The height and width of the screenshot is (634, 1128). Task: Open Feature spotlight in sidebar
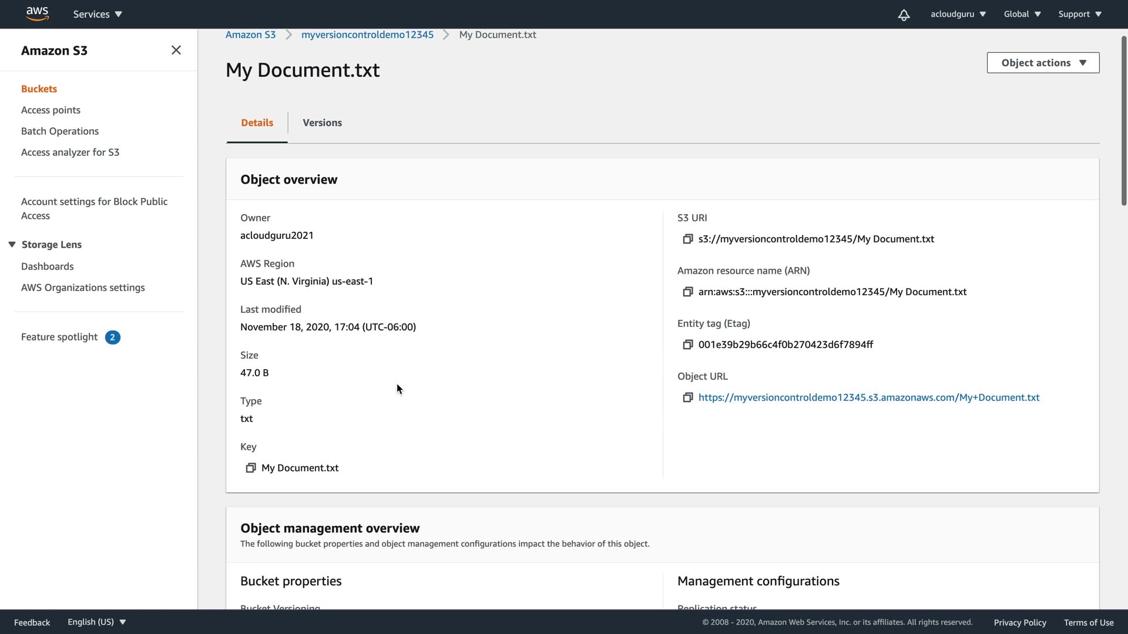point(59,337)
